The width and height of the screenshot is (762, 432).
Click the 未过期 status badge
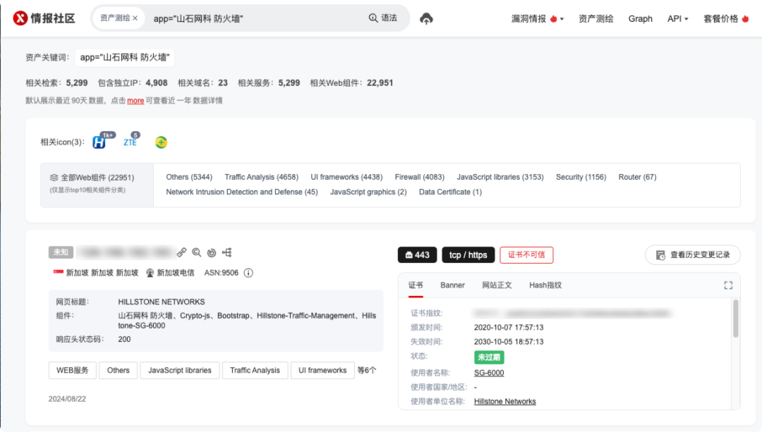tap(489, 357)
